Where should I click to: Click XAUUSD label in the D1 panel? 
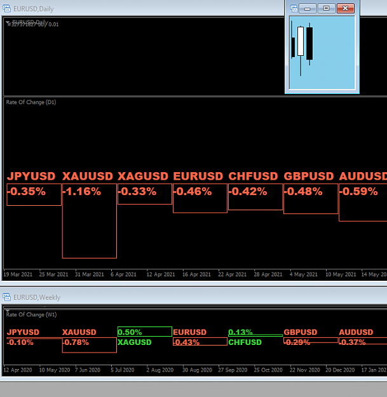88,176
